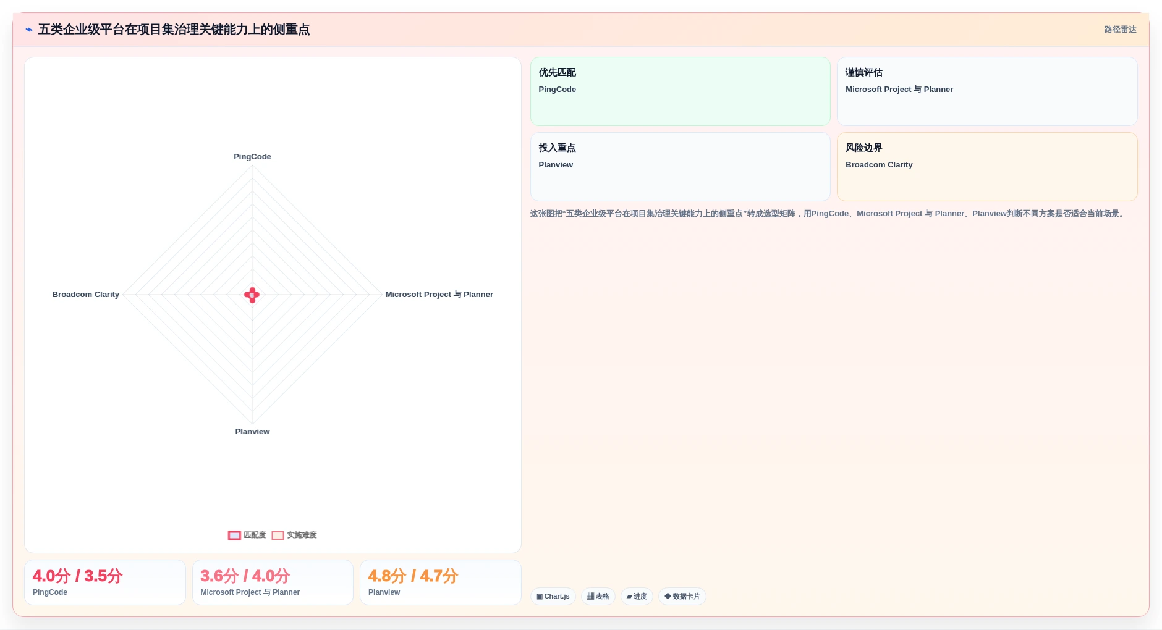Screen dimensions: 1162x630
Task: Click the 路径雷达 label in the header
Action: [1120, 30]
